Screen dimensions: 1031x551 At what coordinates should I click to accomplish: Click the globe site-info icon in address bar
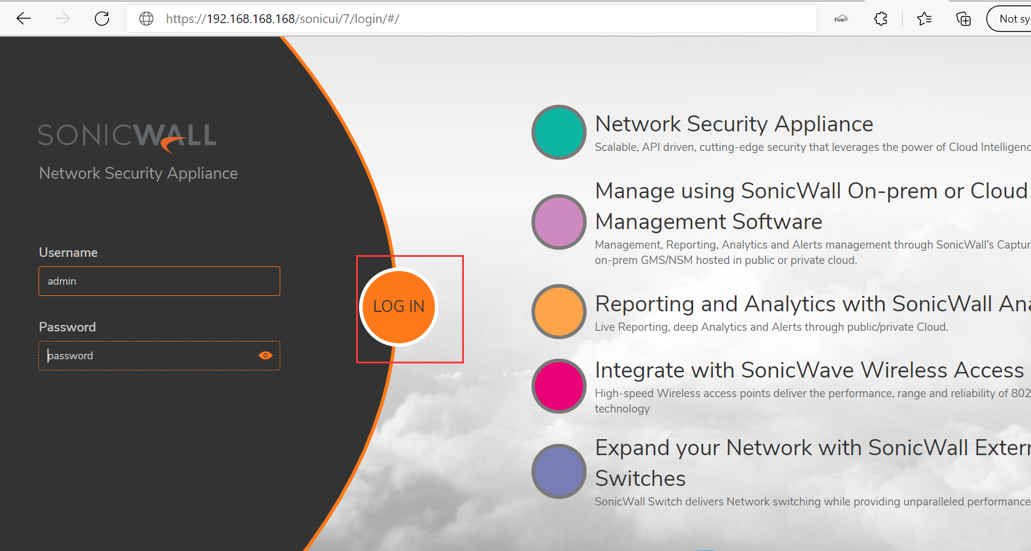(x=146, y=19)
